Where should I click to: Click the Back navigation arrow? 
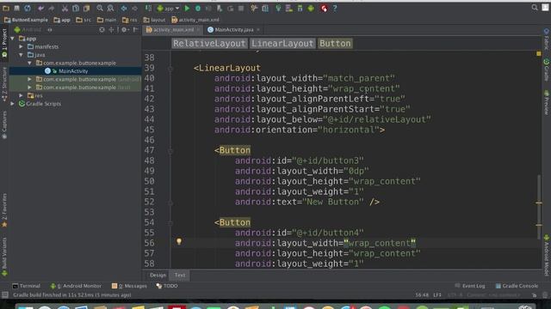pos(124,8)
